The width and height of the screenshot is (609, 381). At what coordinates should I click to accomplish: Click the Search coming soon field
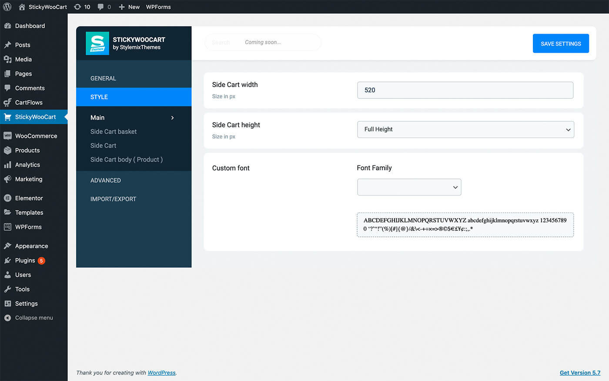(x=263, y=42)
